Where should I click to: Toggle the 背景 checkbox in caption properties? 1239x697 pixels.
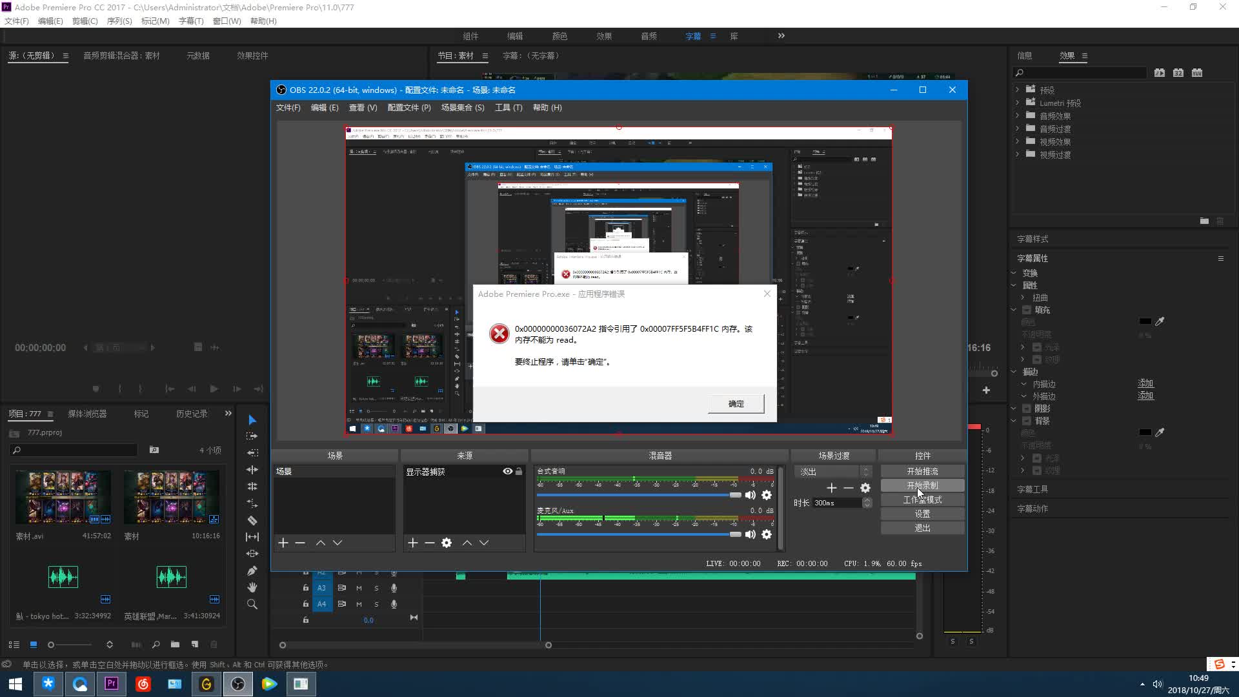click(x=1027, y=421)
